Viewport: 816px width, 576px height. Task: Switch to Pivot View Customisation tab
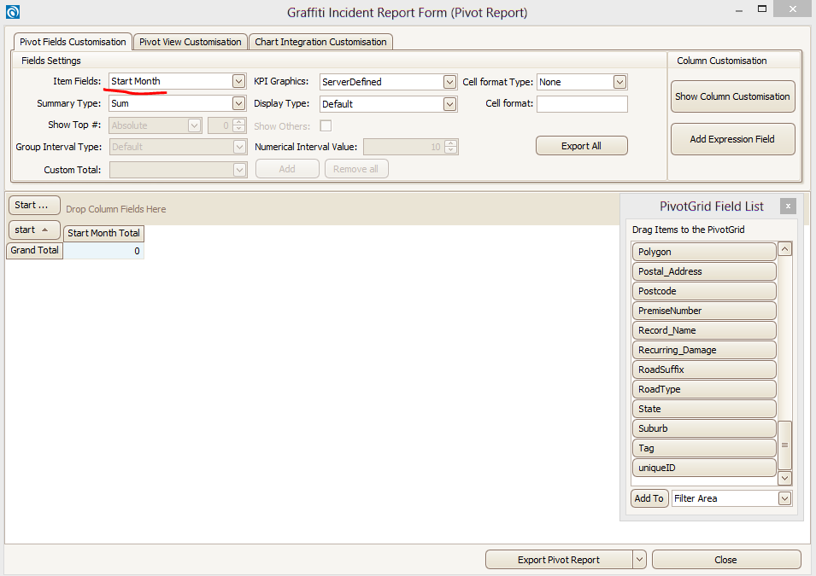click(191, 42)
